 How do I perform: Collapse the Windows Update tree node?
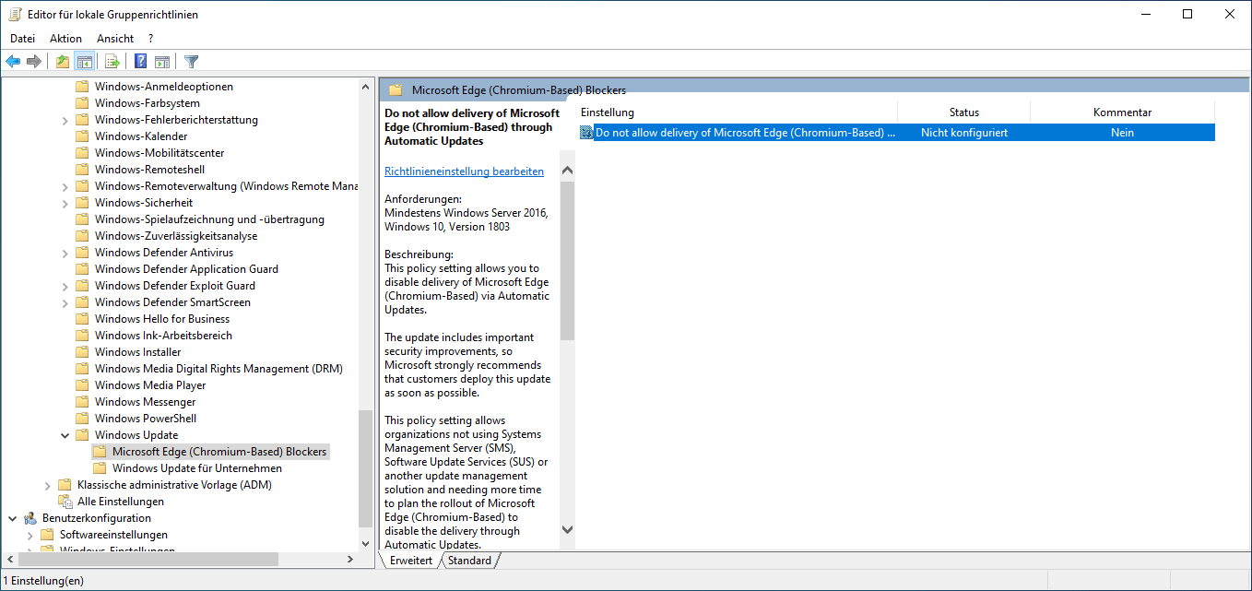click(x=65, y=435)
